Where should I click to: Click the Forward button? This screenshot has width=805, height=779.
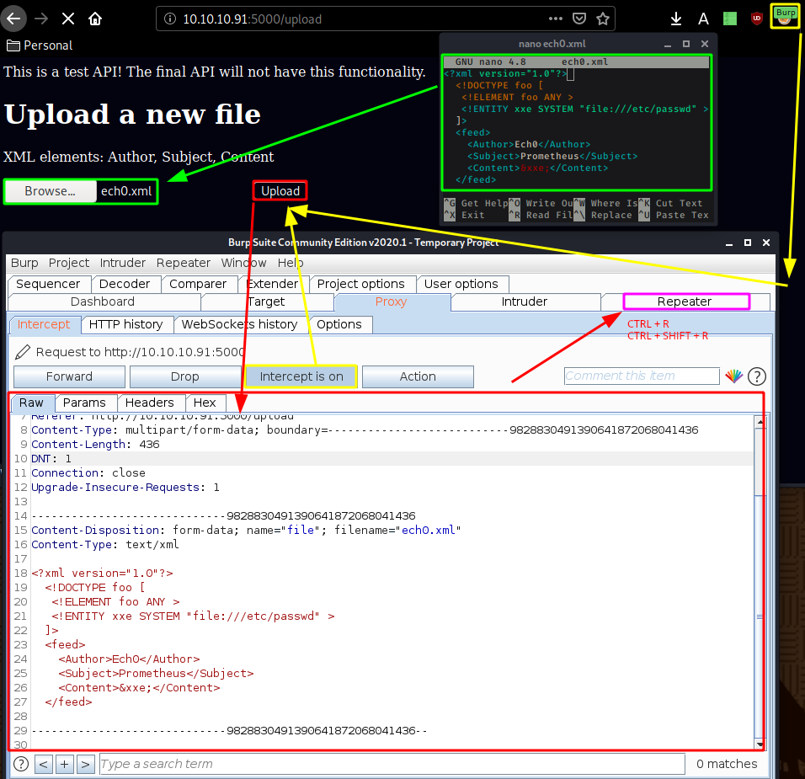69,376
